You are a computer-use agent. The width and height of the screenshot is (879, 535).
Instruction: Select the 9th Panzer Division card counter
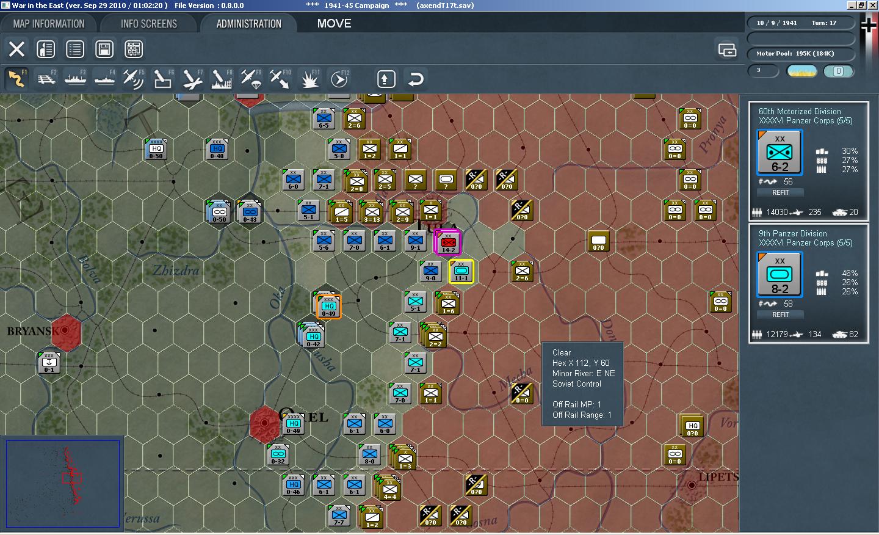pos(780,275)
